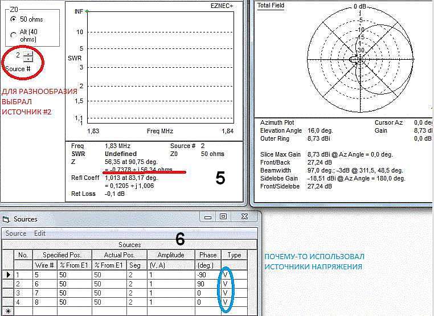Select the Alt (40 ohms) radio button
Viewport: 434px width, 316px height.
pyautogui.click(x=13, y=35)
